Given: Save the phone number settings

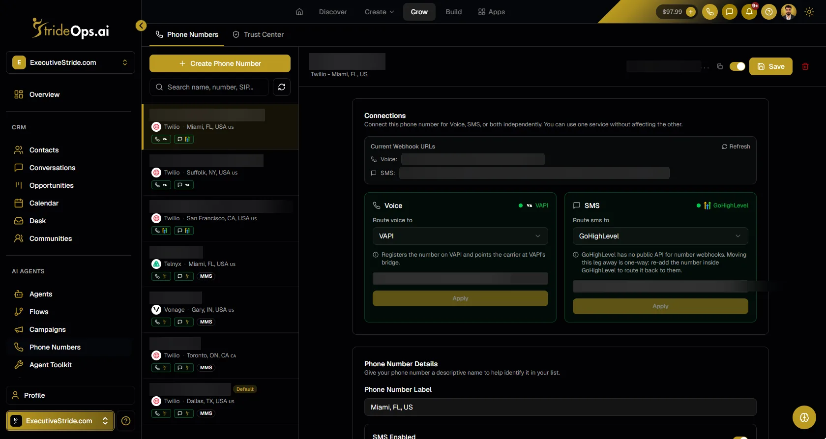Looking at the screenshot, I should pos(770,66).
